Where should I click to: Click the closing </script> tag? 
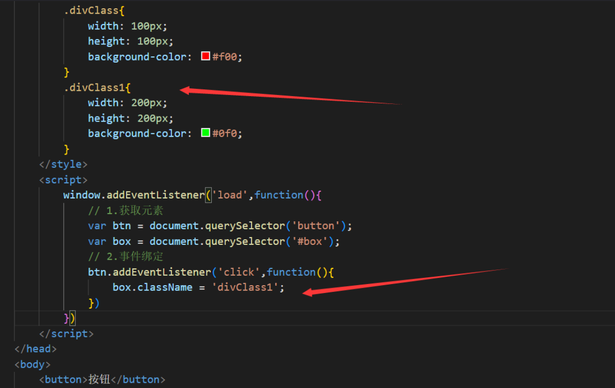pos(67,333)
